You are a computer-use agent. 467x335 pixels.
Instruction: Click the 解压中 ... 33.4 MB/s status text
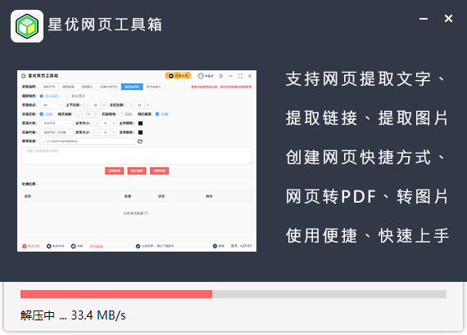[73, 315]
